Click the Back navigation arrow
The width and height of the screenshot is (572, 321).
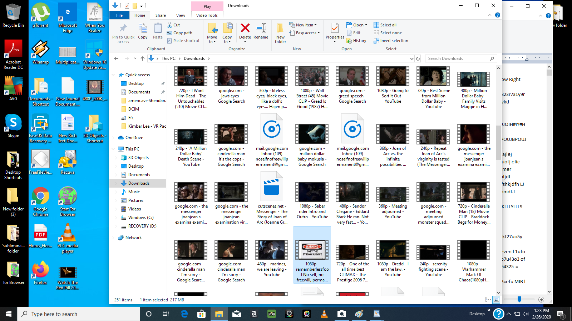coord(116,58)
